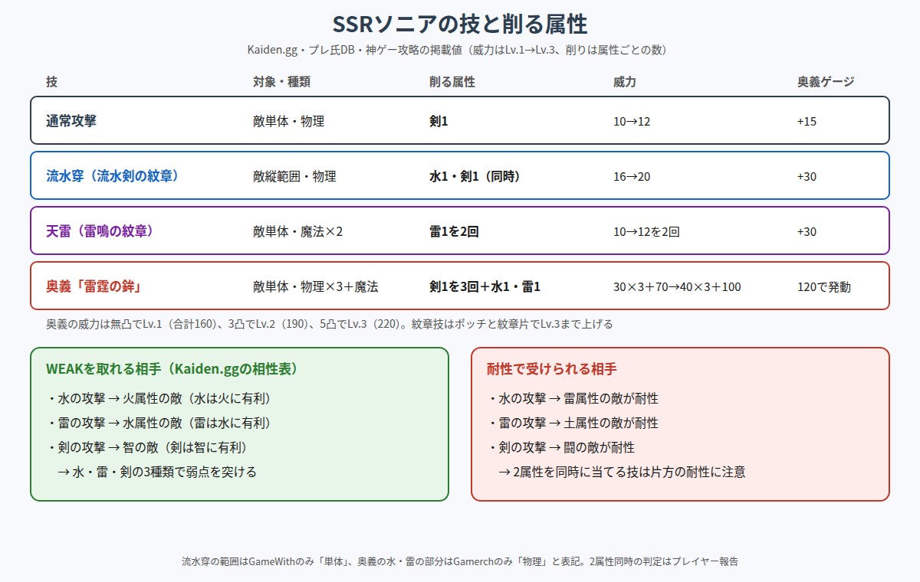Click '剣1を3回＋水1・雷1' attribute cell
Screen dimensions: 920x582
485,286
